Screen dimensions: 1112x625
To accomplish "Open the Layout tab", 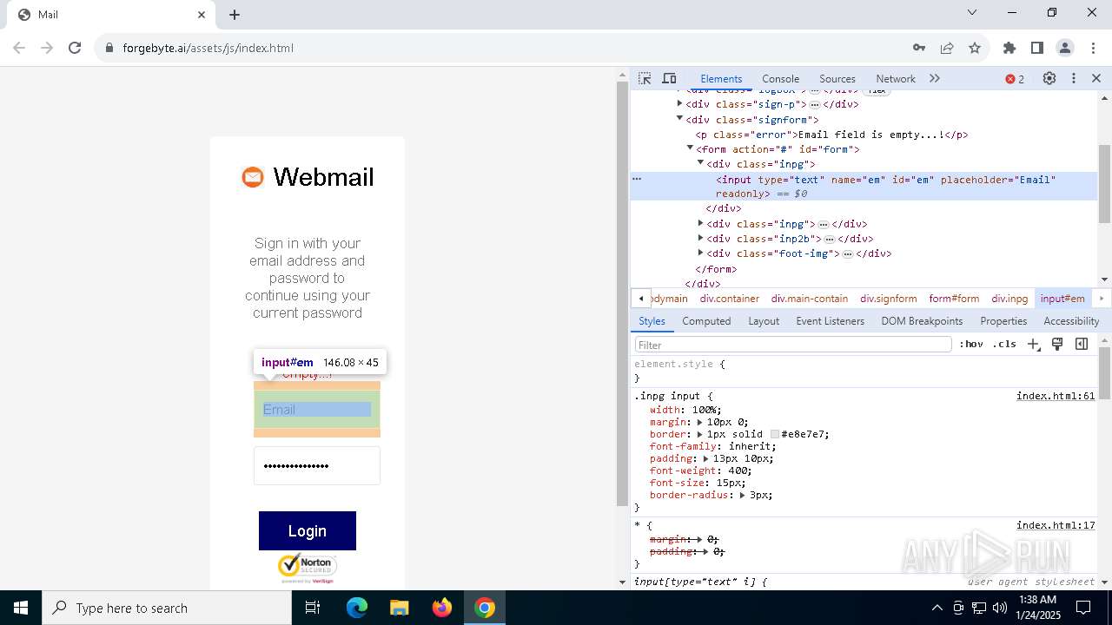I will point(764,320).
